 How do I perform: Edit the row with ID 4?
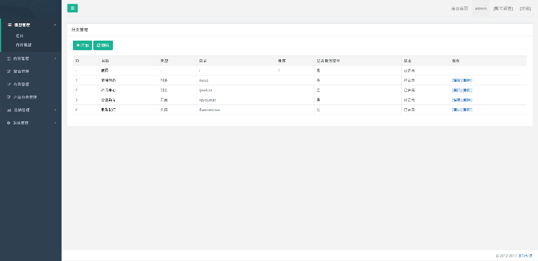point(457,110)
